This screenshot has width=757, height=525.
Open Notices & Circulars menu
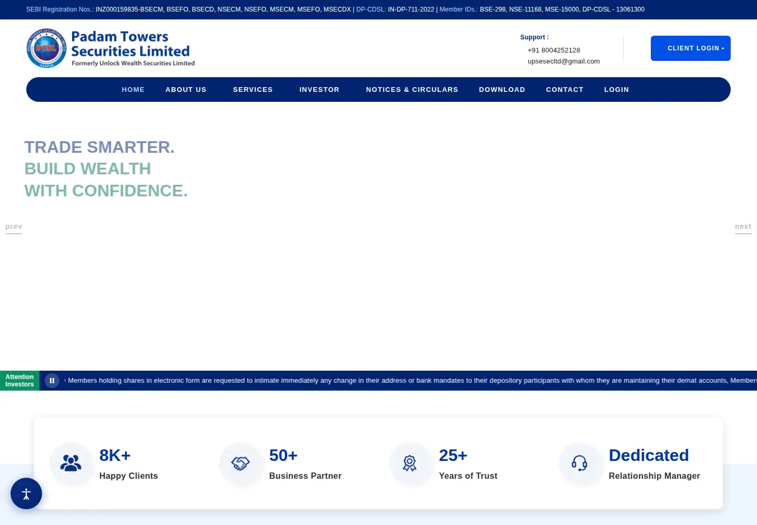(412, 90)
